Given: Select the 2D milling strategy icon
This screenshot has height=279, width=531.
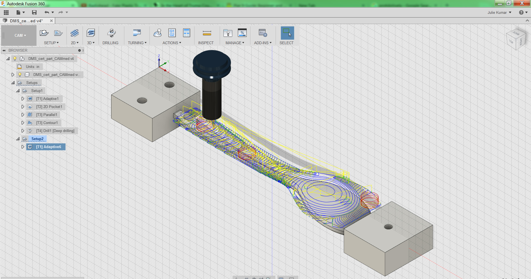Looking at the screenshot, I should pyautogui.click(x=74, y=33).
